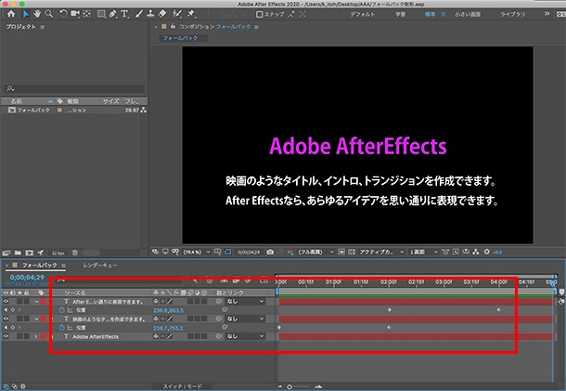Hide the 映画のような text layer
The height and width of the screenshot is (391, 566).
(x=6, y=319)
